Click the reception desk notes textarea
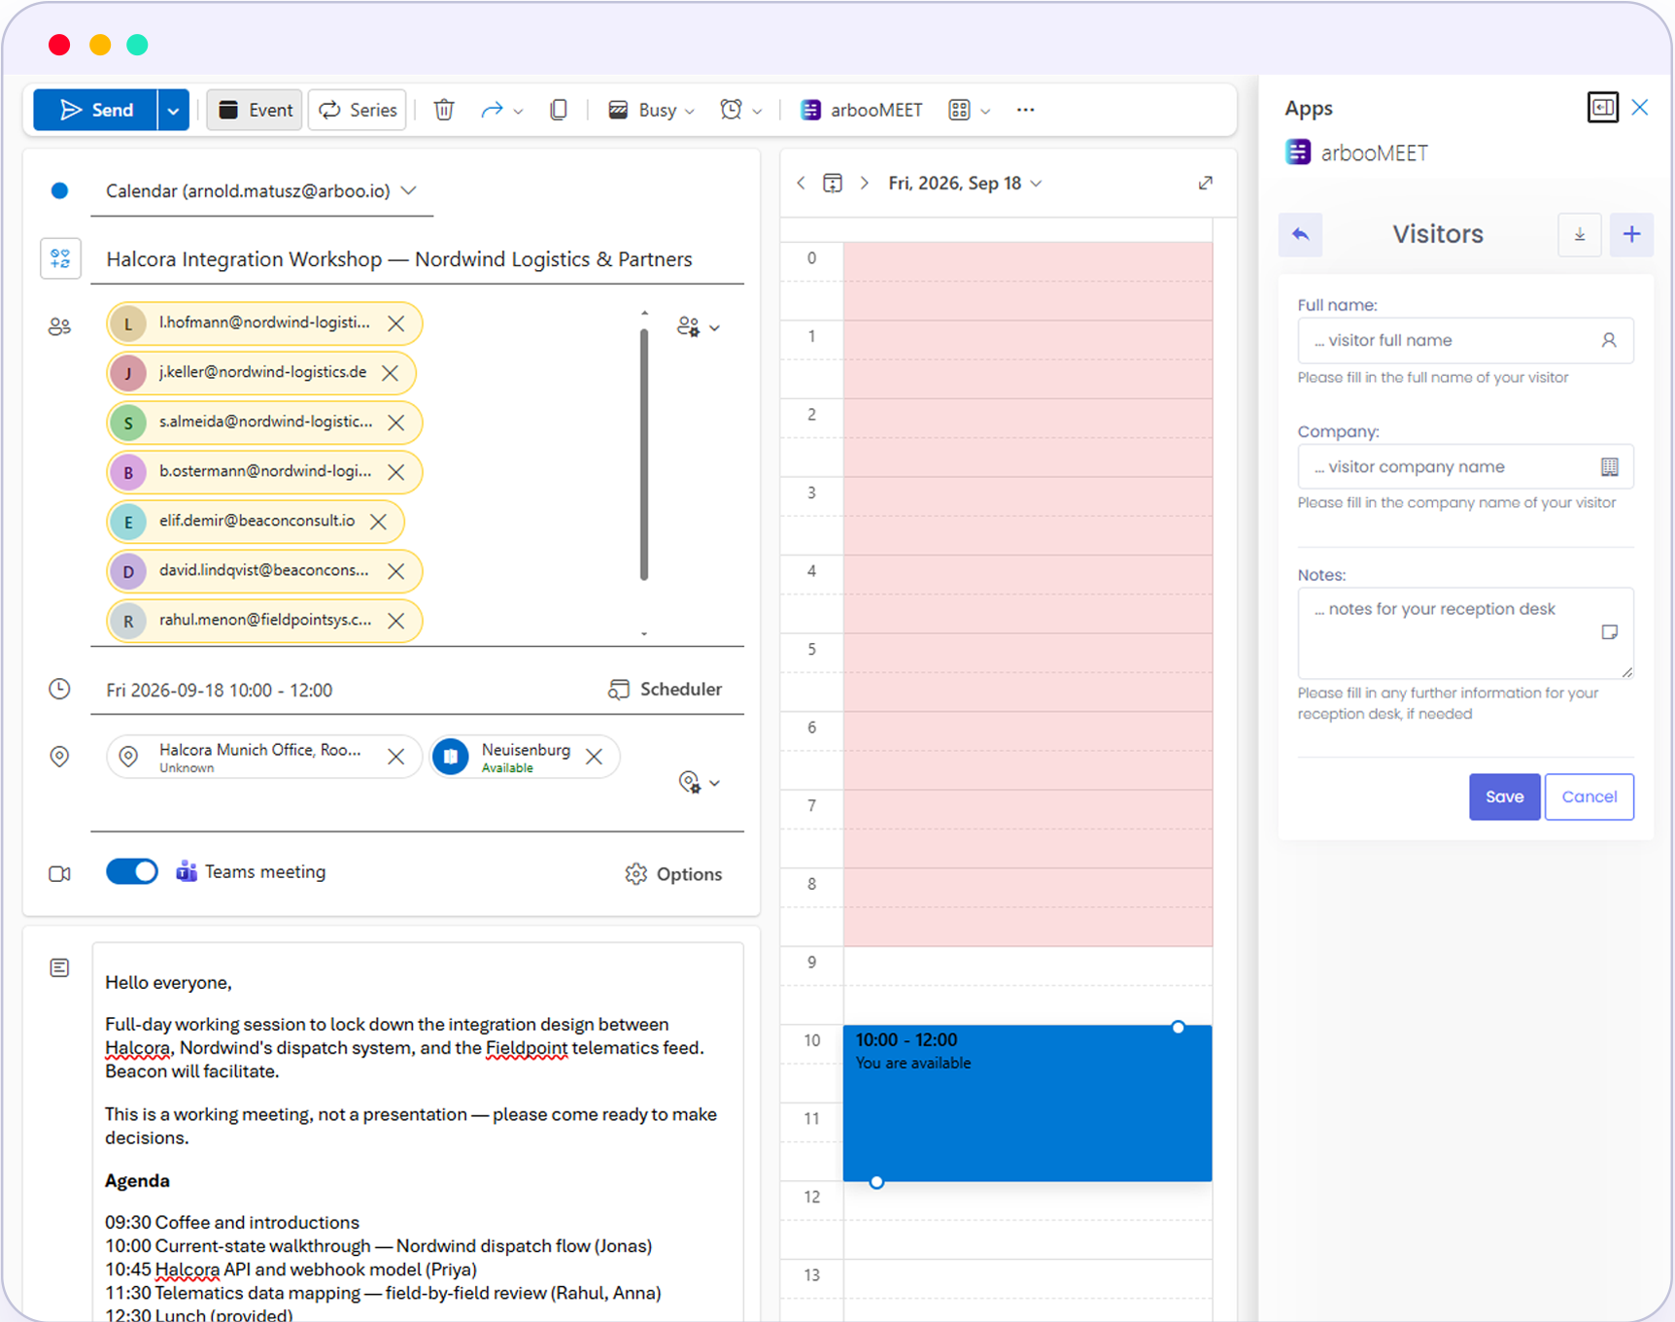Viewport: 1675px width, 1322px height. pyautogui.click(x=1465, y=632)
